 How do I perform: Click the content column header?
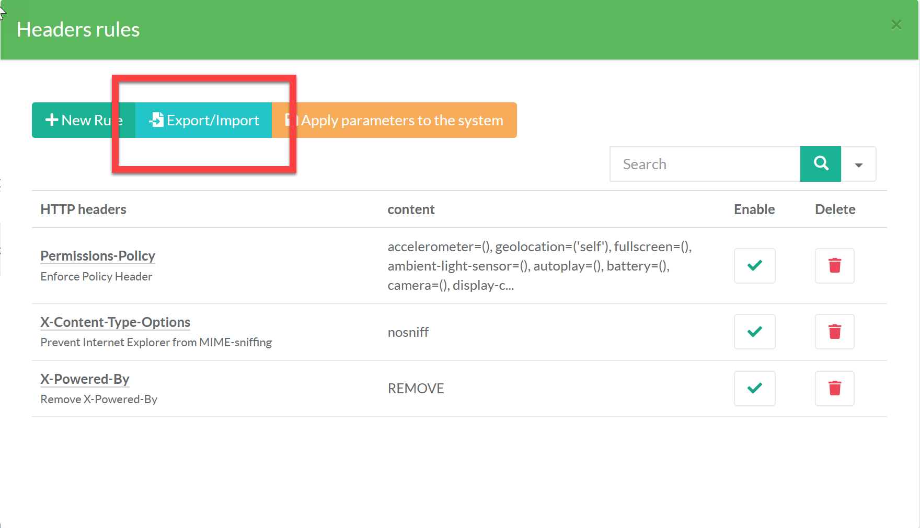coord(411,209)
